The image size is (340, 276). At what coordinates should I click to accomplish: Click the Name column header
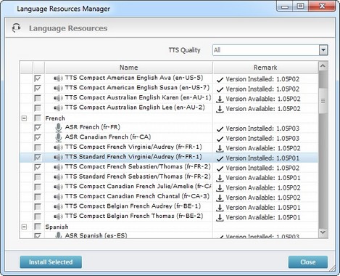click(x=129, y=68)
